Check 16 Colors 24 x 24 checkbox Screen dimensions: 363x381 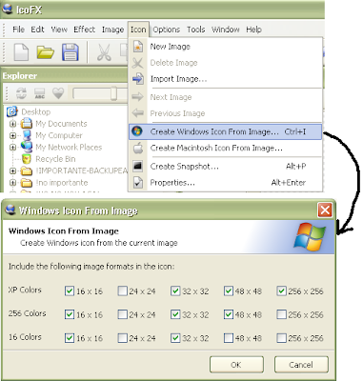click(x=122, y=338)
